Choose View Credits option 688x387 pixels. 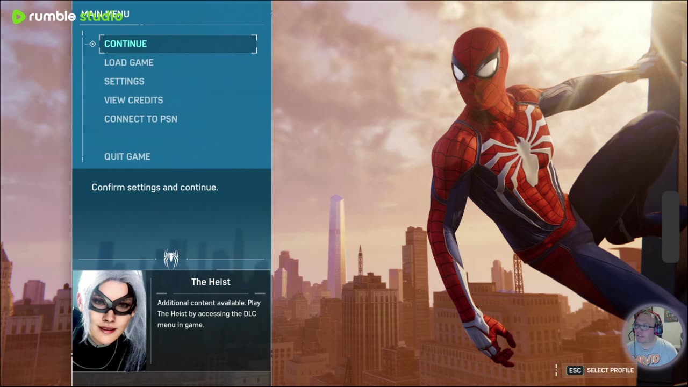[x=133, y=101]
